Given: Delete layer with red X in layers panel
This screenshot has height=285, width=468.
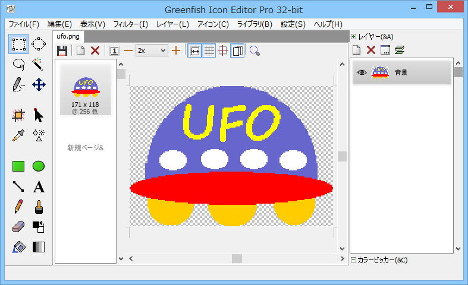Looking at the screenshot, I should pos(370,50).
